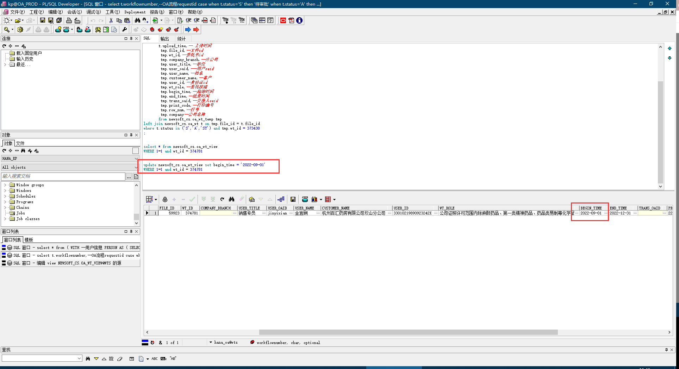679x369 pixels.
Task: Click the Cut scissors icon
Action: tap(111, 20)
